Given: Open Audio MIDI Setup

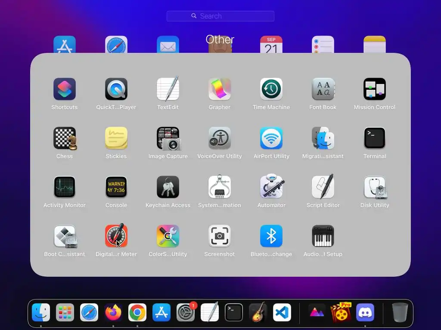Looking at the screenshot, I should 323,236.
